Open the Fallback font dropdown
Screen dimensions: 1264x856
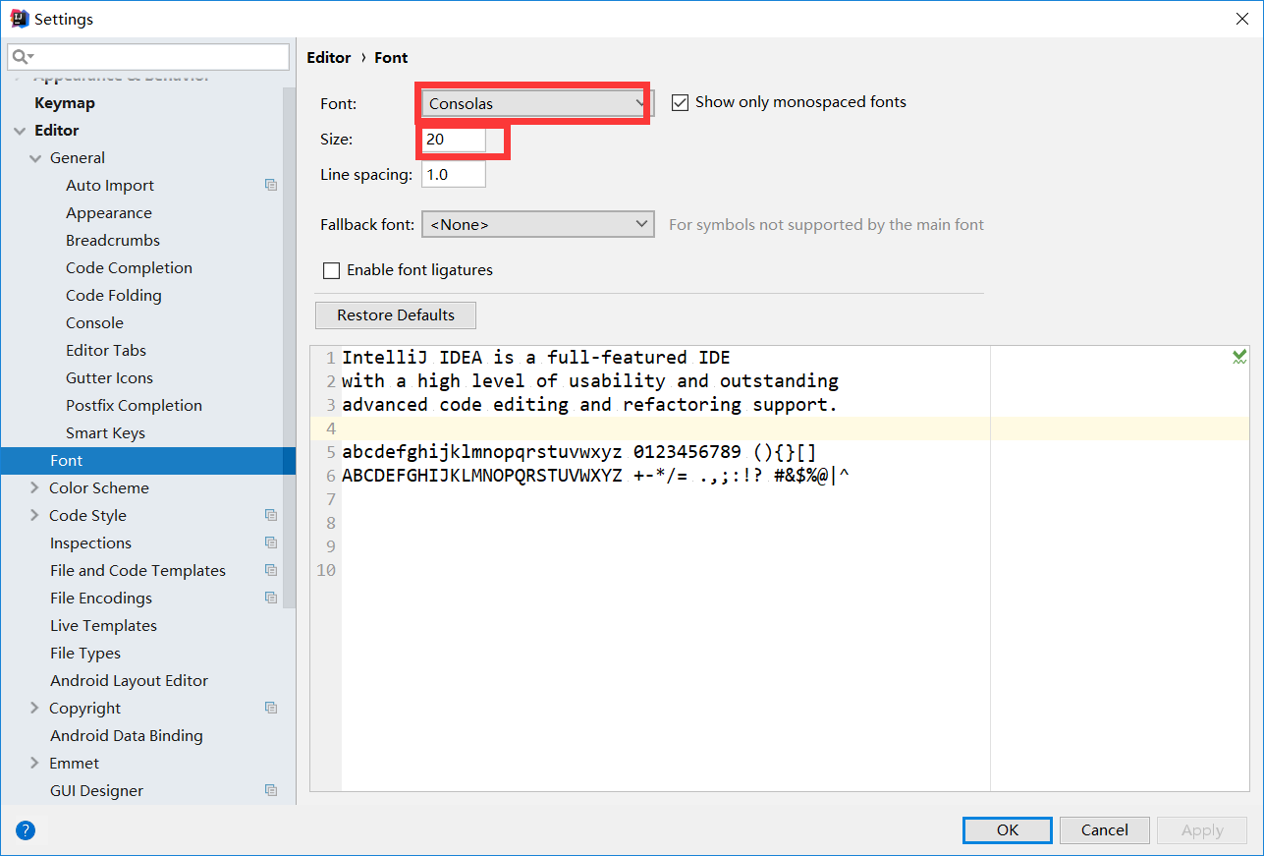(537, 224)
